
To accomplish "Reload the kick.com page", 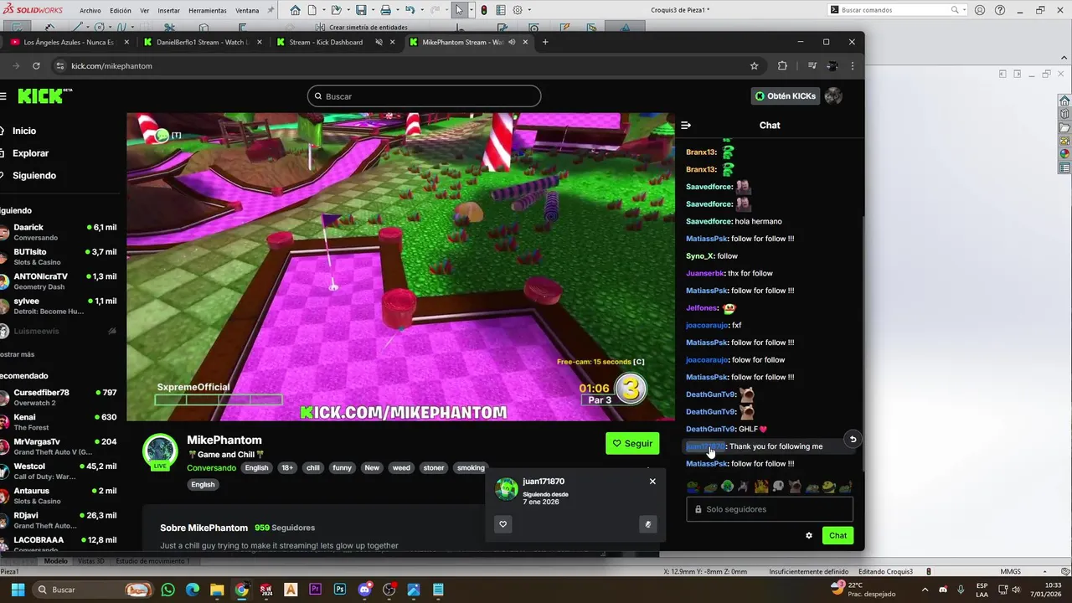I will click(x=36, y=66).
